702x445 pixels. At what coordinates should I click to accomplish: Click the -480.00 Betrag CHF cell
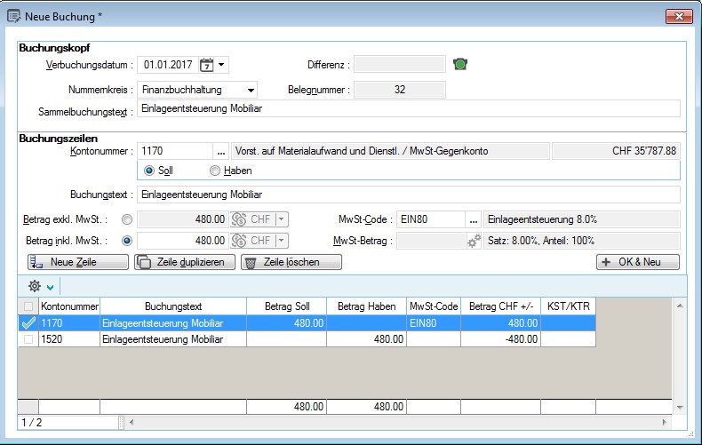click(x=500, y=339)
